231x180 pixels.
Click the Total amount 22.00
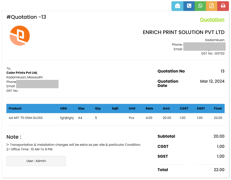pos(219,170)
